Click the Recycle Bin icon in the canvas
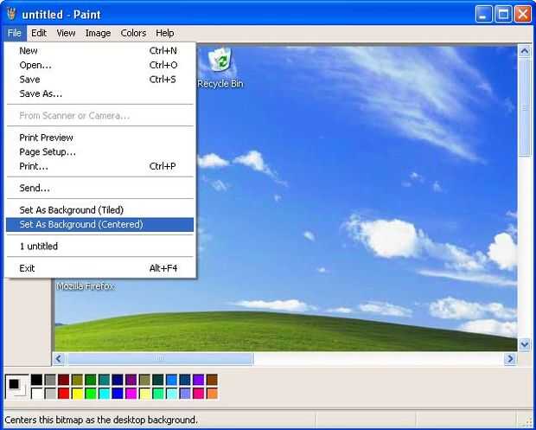The image size is (536, 430). [220, 60]
